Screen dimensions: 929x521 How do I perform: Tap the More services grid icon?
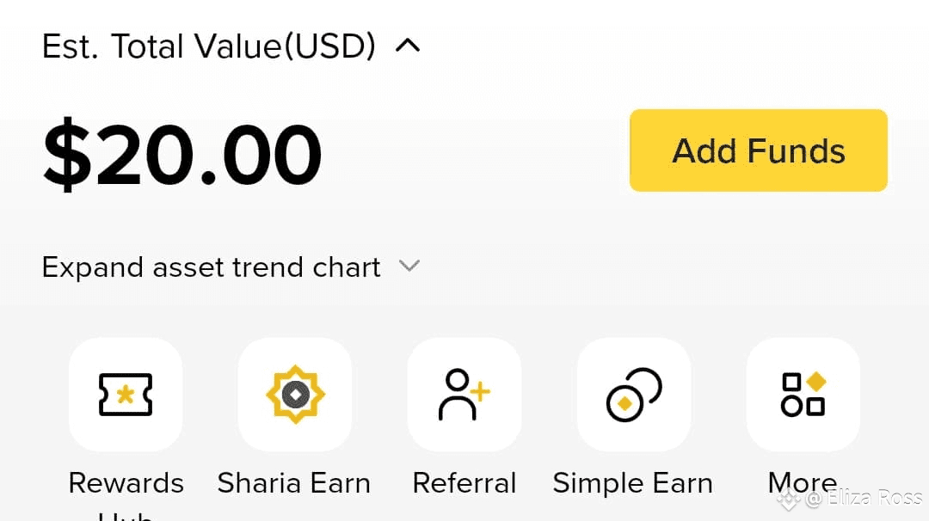[x=803, y=395]
